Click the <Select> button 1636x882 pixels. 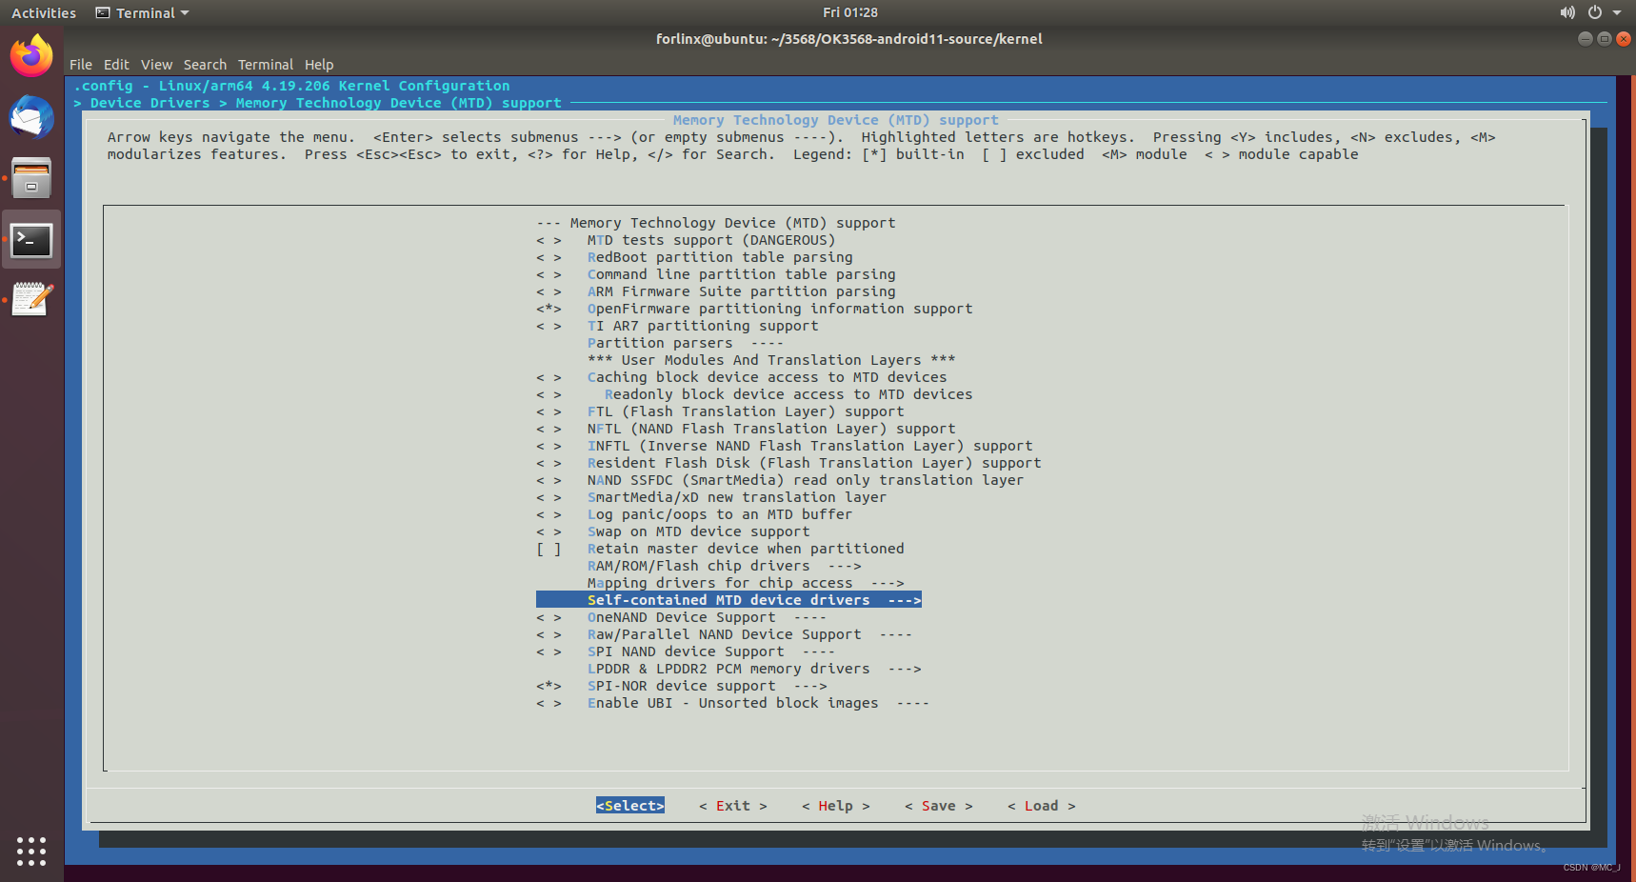[630, 806]
